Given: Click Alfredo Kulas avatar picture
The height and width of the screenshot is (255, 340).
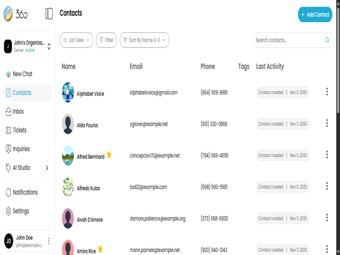Looking at the screenshot, I should click(68, 187).
